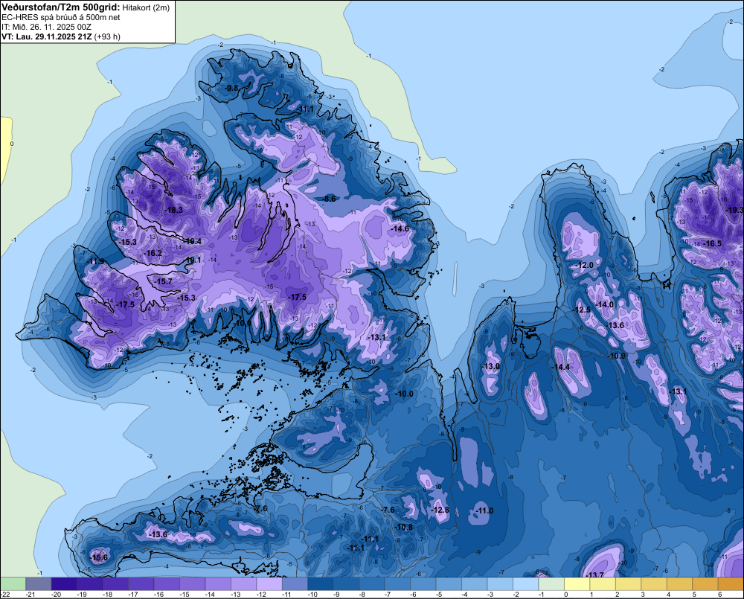Click the legend swatch between -2 and -1
Image resolution: width=744 pixels, height=599 pixels.
(x=526, y=583)
